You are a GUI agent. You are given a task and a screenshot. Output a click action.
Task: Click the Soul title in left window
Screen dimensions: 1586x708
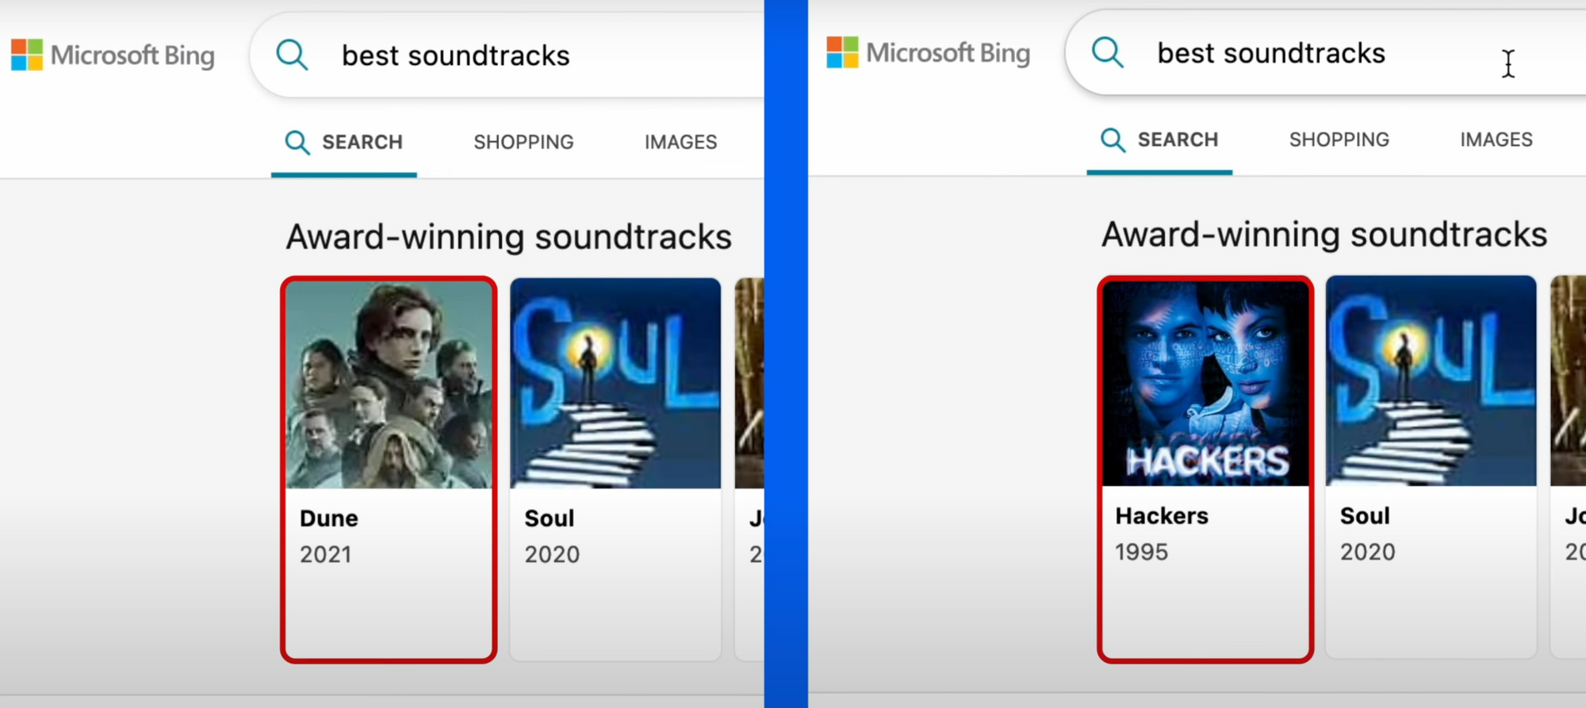[549, 519]
